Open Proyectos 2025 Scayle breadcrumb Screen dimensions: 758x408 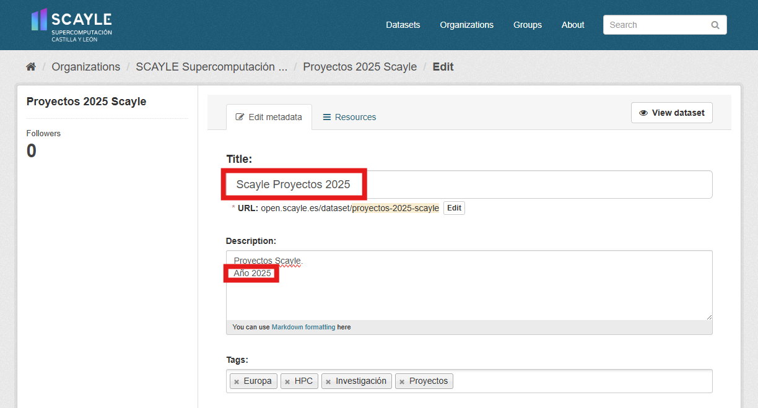[360, 67]
